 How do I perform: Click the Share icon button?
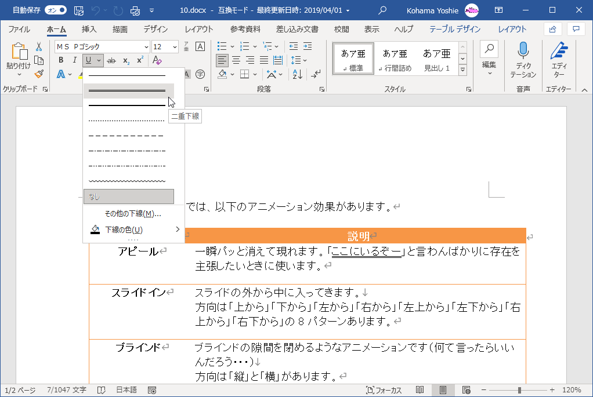point(552,29)
